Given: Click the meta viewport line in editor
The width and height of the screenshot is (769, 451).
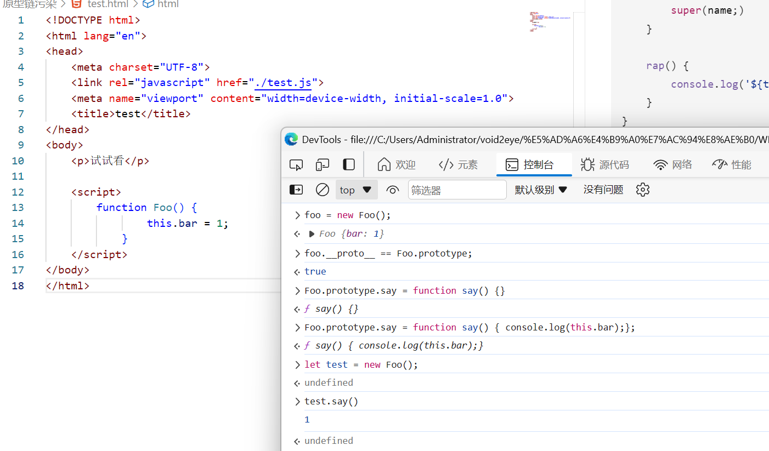Looking at the screenshot, I should point(292,99).
